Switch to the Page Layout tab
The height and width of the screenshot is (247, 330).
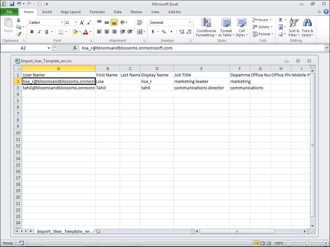pos(71,12)
